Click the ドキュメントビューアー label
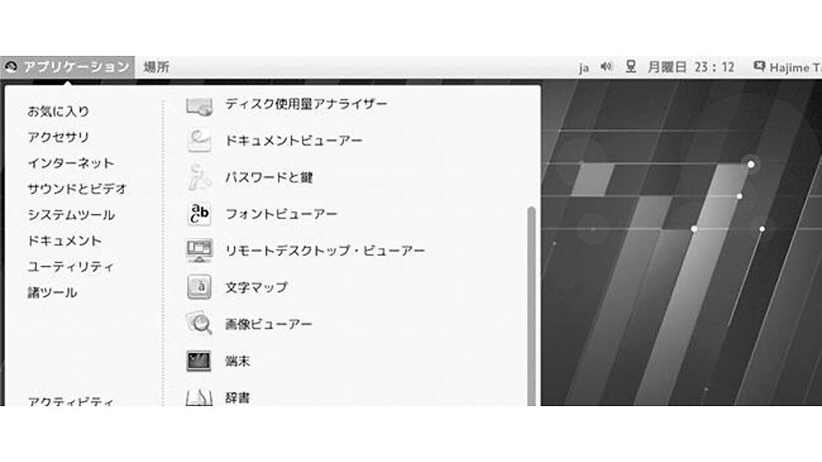822x462 pixels. point(294,141)
